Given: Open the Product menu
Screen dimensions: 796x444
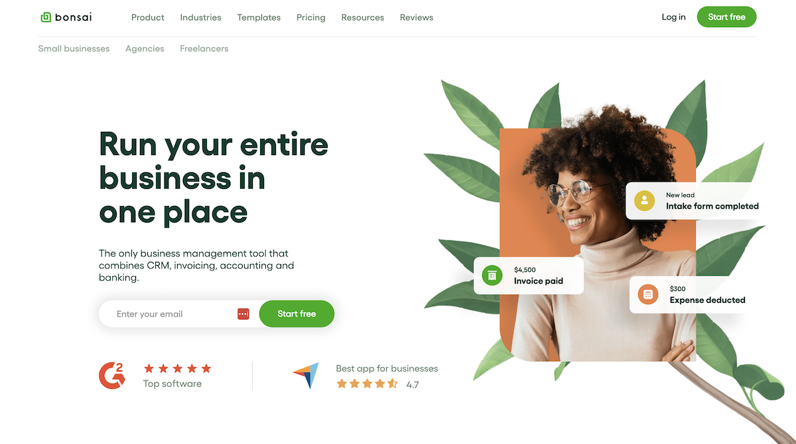Looking at the screenshot, I should [x=148, y=17].
